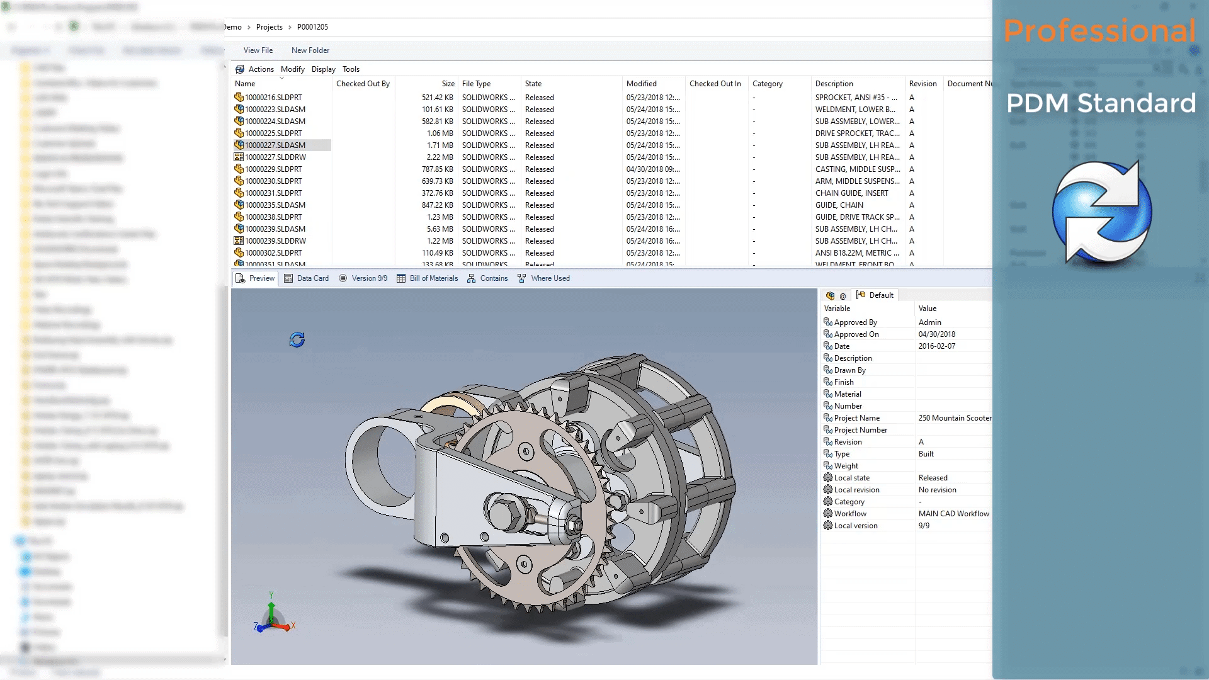Click the part icon of 10000216.SLDPRT
This screenshot has height=680, width=1209.
click(x=239, y=98)
